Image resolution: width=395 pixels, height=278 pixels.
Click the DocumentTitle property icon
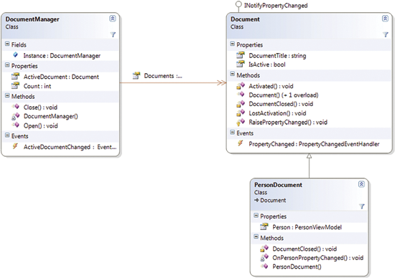pyautogui.click(x=241, y=54)
